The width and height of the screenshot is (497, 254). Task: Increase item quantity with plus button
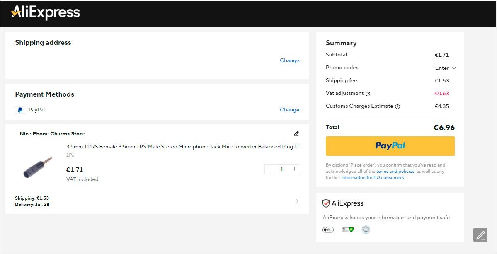pyautogui.click(x=294, y=169)
